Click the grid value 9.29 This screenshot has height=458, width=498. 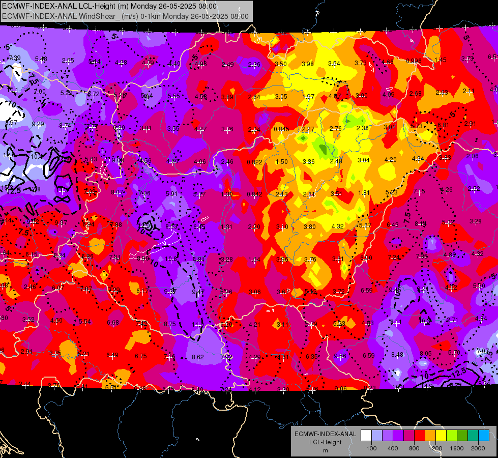pos(38,124)
